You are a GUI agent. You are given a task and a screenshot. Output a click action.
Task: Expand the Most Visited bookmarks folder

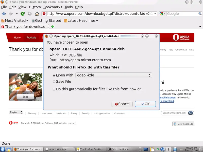(15, 21)
